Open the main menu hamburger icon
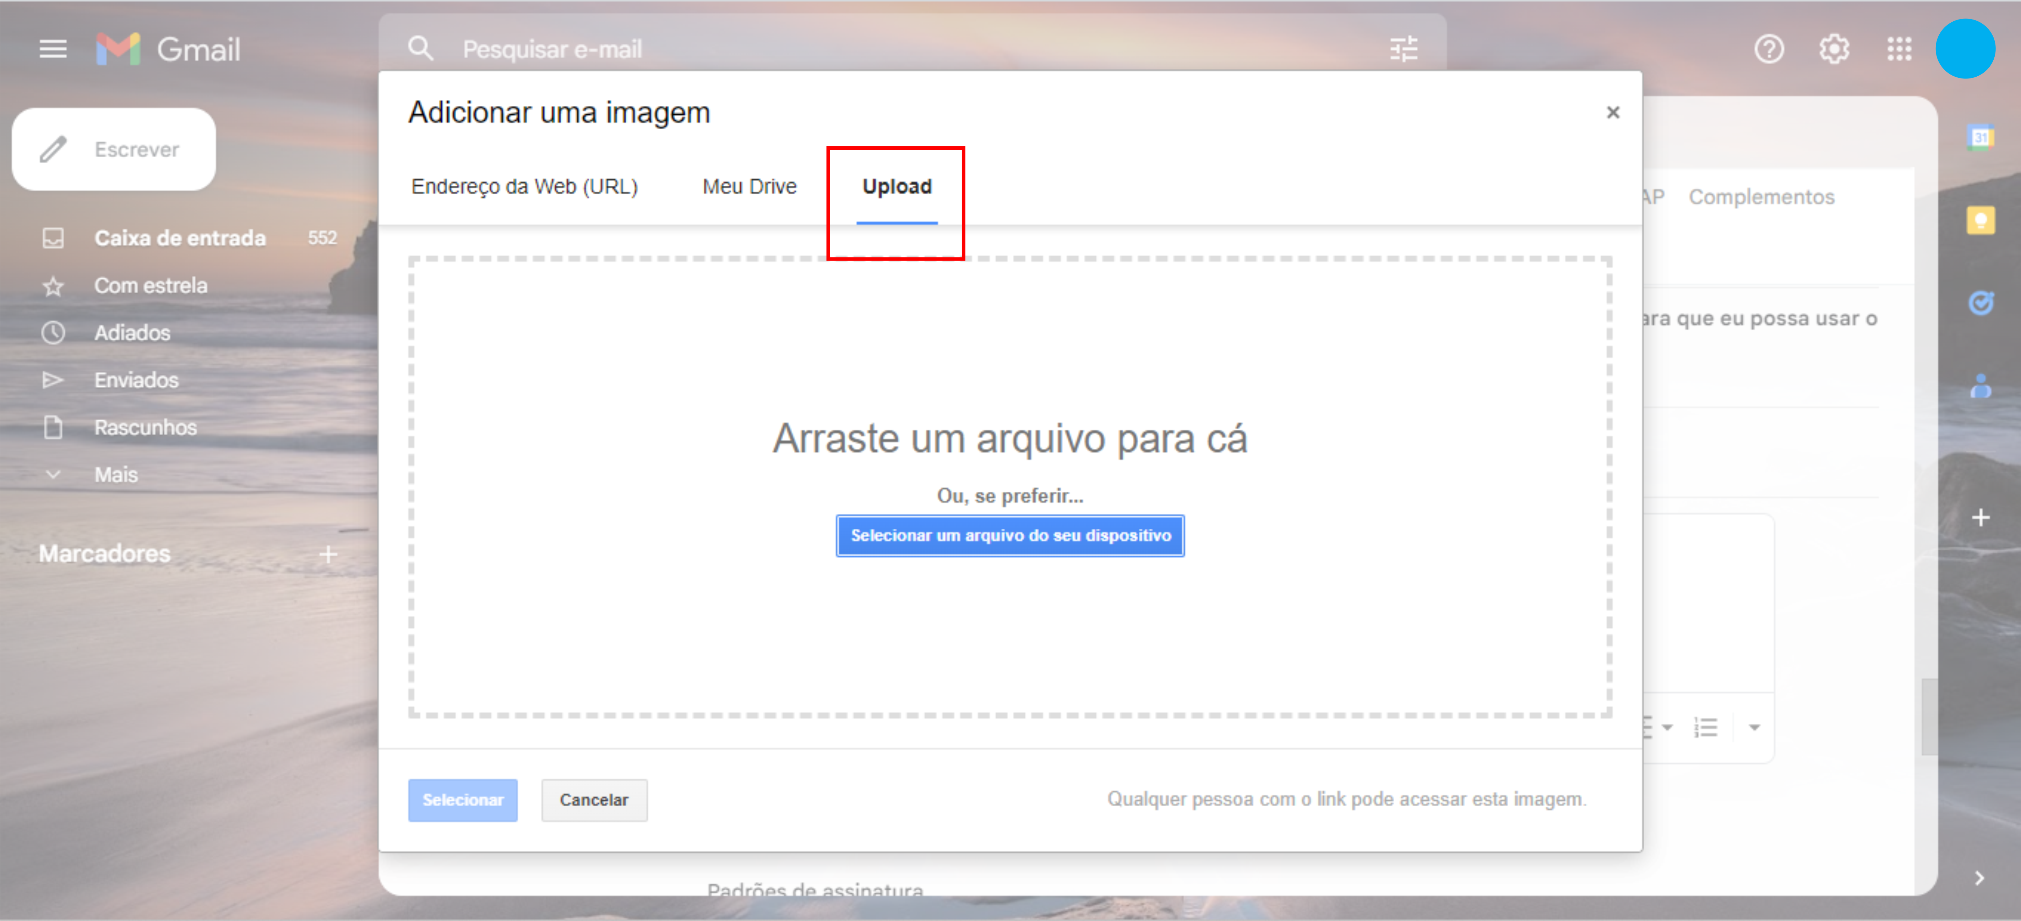The height and width of the screenshot is (921, 2021). pyautogui.click(x=53, y=49)
